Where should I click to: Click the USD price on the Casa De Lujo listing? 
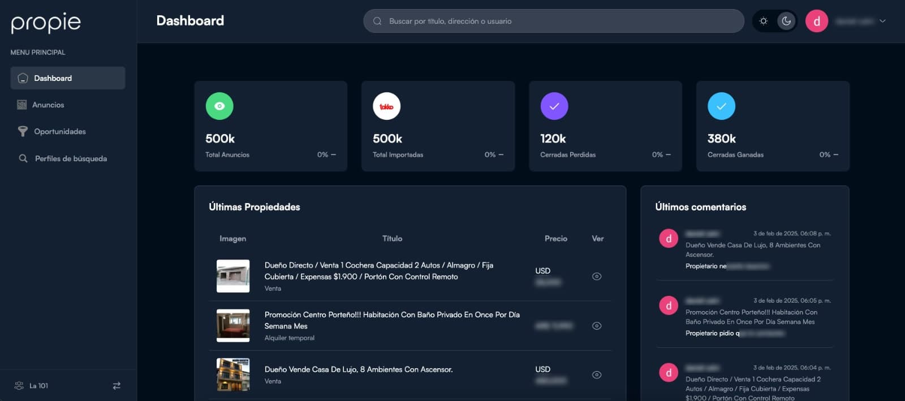[x=543, y=369]
